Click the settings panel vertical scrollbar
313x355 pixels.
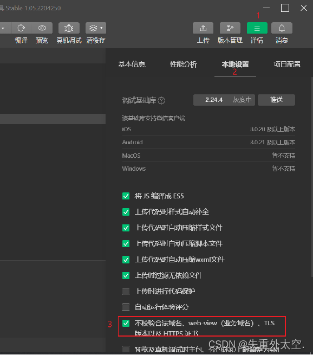point(312,177)
